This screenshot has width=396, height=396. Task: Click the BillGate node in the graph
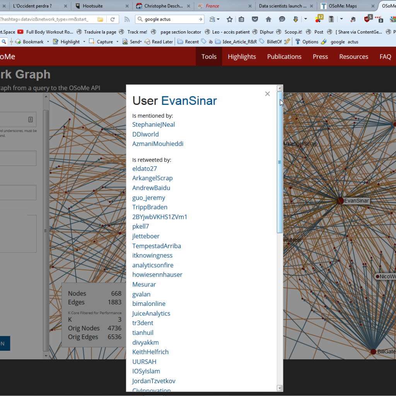(x=373, y=352)
